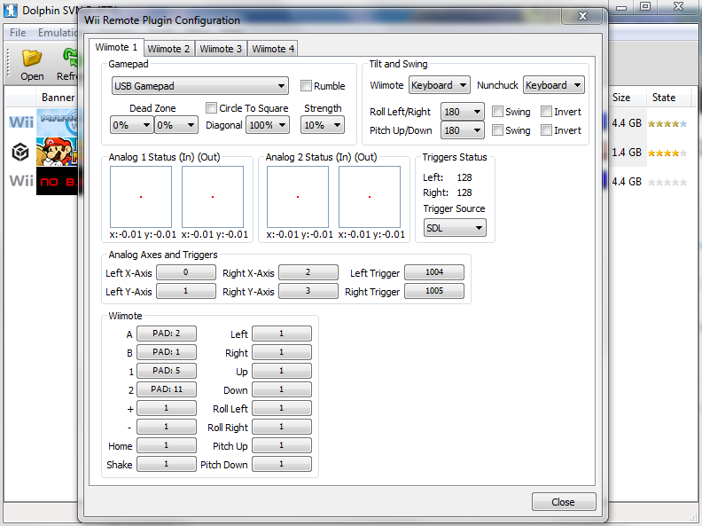Enable Invert for Roll Left/Right
This screenshot has width=702, height=526.
[546, 111]
